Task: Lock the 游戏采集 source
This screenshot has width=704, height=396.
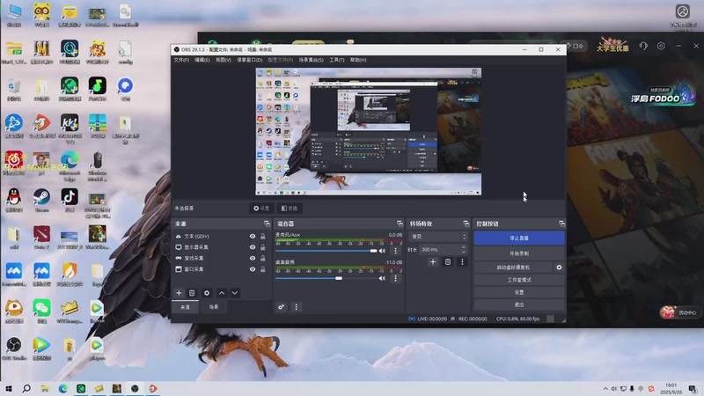Action: [262, 258]
